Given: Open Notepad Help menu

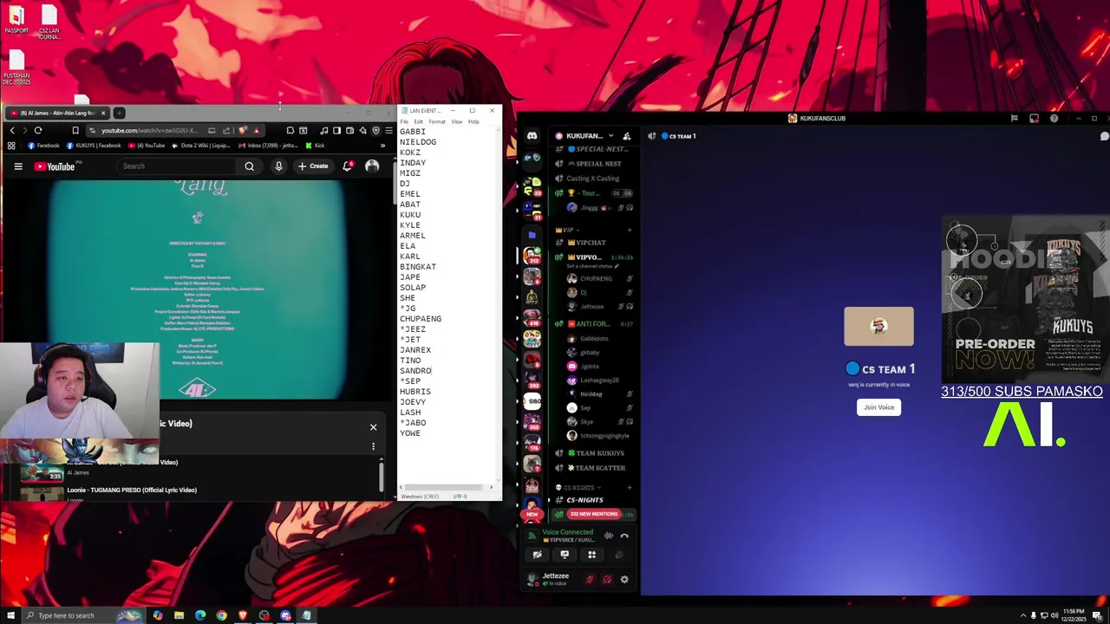Looking at the screenshot, I should tap(473, 121).
